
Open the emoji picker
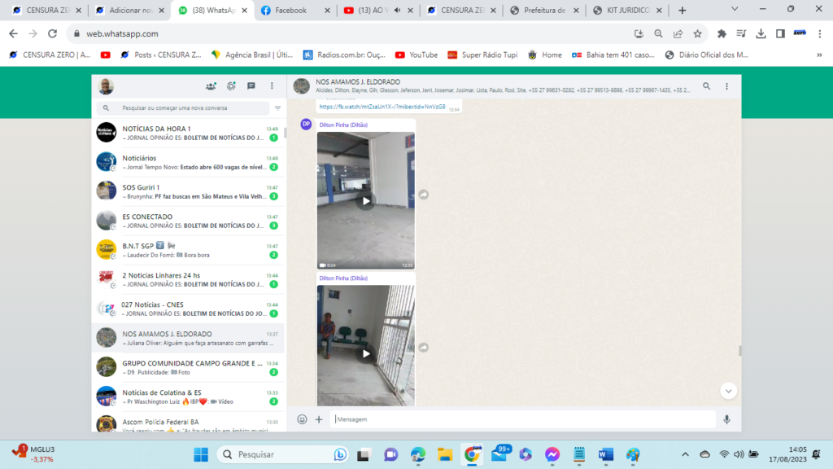tap(302, 419)
